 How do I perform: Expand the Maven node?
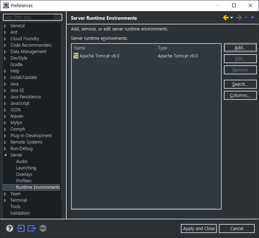(x=5, y=116)
